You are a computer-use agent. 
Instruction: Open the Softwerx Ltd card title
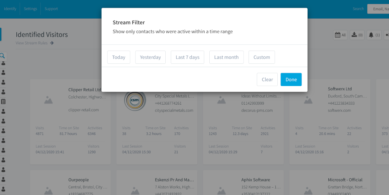click(x=340, y=89)
